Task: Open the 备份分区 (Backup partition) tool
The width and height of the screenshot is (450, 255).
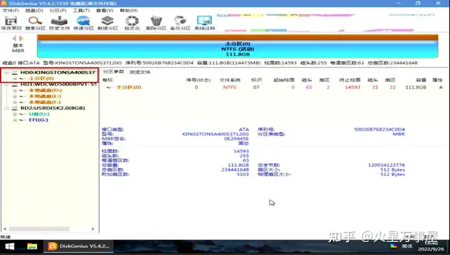Action: 180,21
